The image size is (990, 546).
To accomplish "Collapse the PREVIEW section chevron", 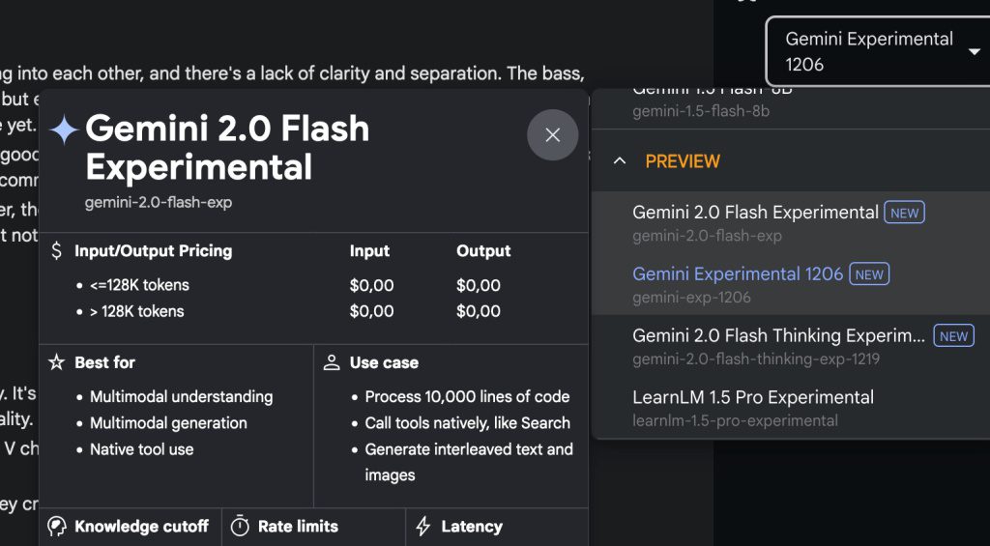I will pyautogui.click(x=620, y=161).
